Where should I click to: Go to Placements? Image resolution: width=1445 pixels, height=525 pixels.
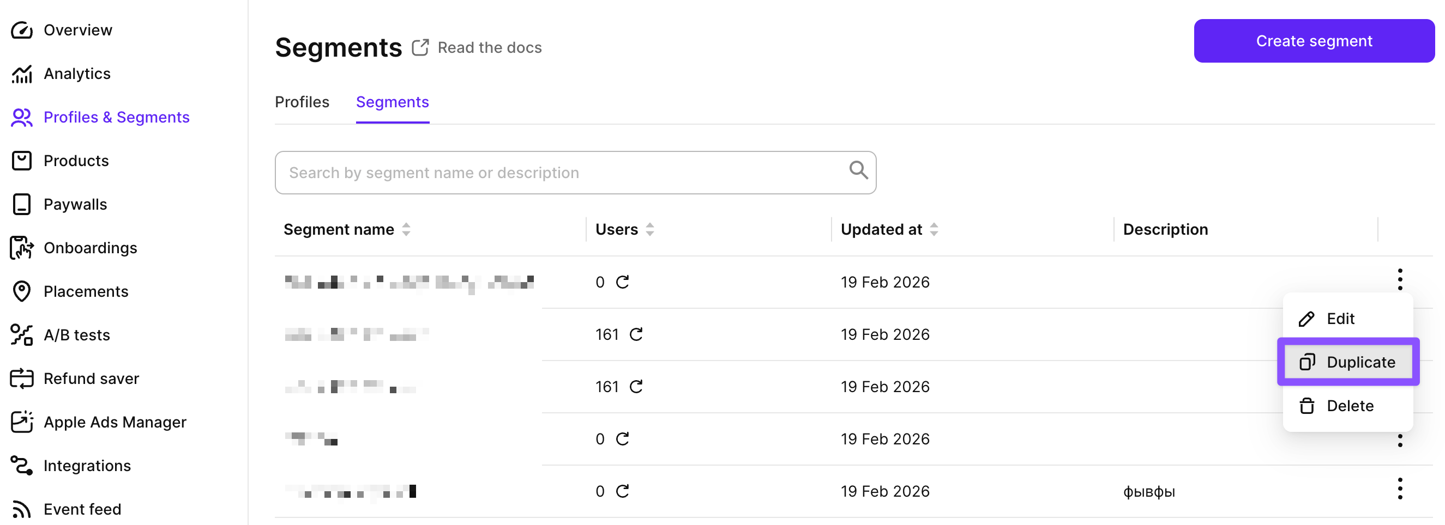[86, 291]
